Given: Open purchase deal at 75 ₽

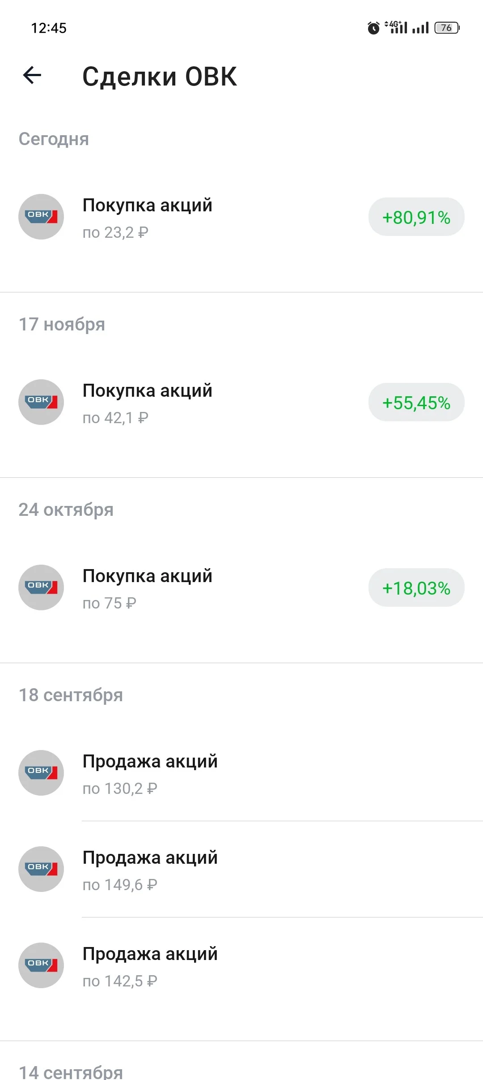Looking at the screenshot, I should point(241,588).
